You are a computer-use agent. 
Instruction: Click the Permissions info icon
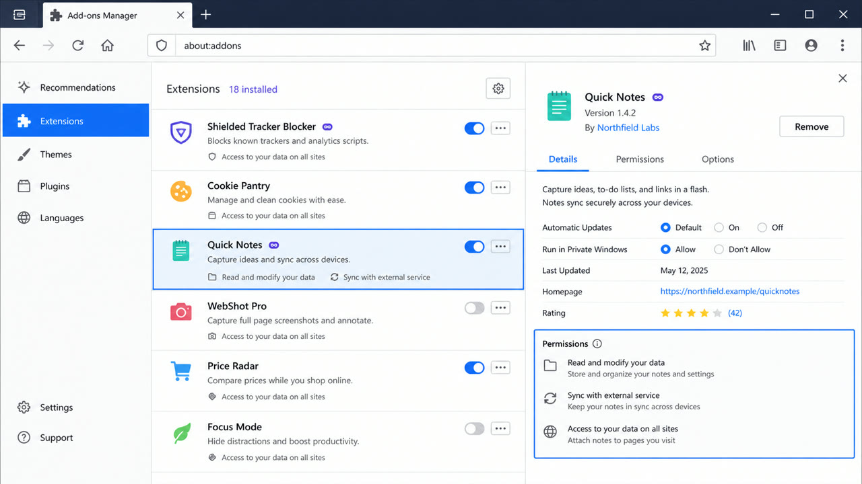[x=597, y=344]
